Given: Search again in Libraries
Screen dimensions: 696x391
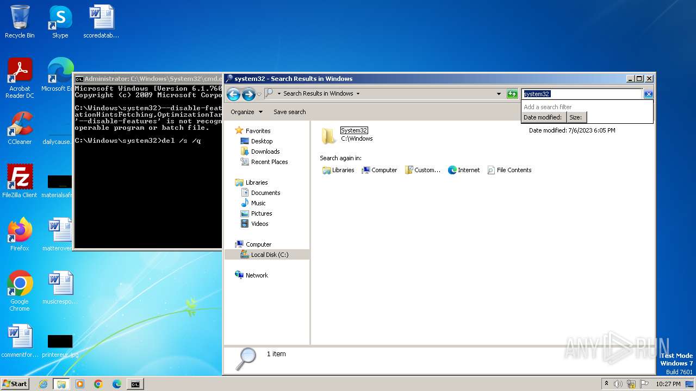Looking at the screenshot, I should (338, 170).
